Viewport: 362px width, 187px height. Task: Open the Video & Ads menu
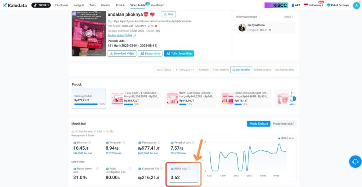(138, 5)
